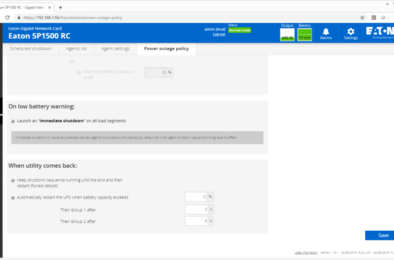394x260 pixels.
Task: Switch to Agent settings tab
Action: pyautogui.click(x=115, y=49)
